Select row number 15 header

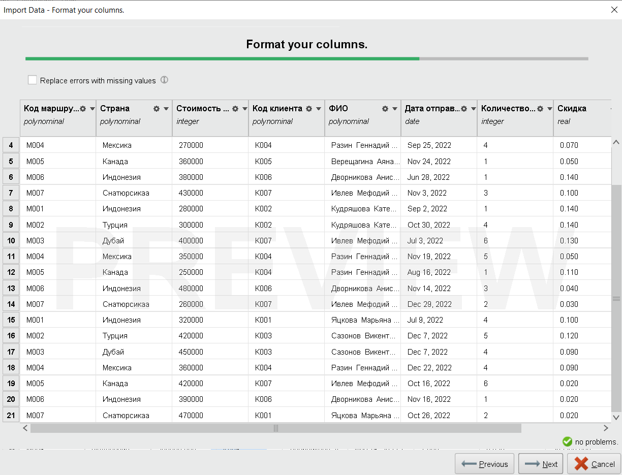(11, 320)
